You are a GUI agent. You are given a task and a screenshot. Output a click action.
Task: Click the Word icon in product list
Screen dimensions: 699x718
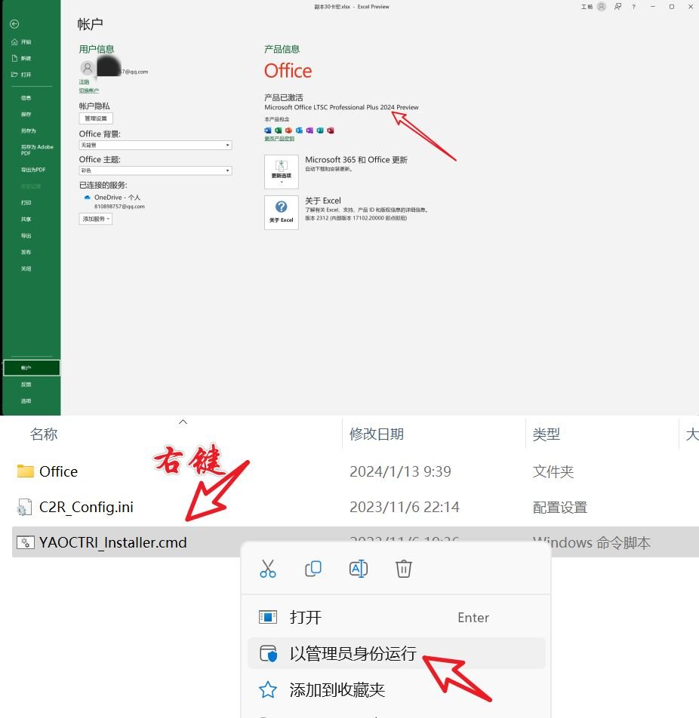coord(268,130)
